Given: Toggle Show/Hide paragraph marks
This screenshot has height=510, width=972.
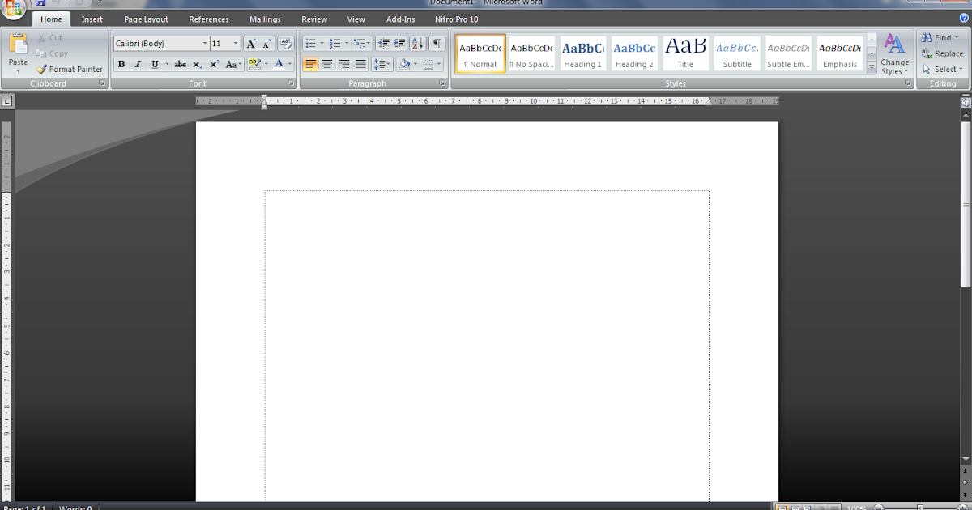Looking at the screenshot, I should [435, 43].
